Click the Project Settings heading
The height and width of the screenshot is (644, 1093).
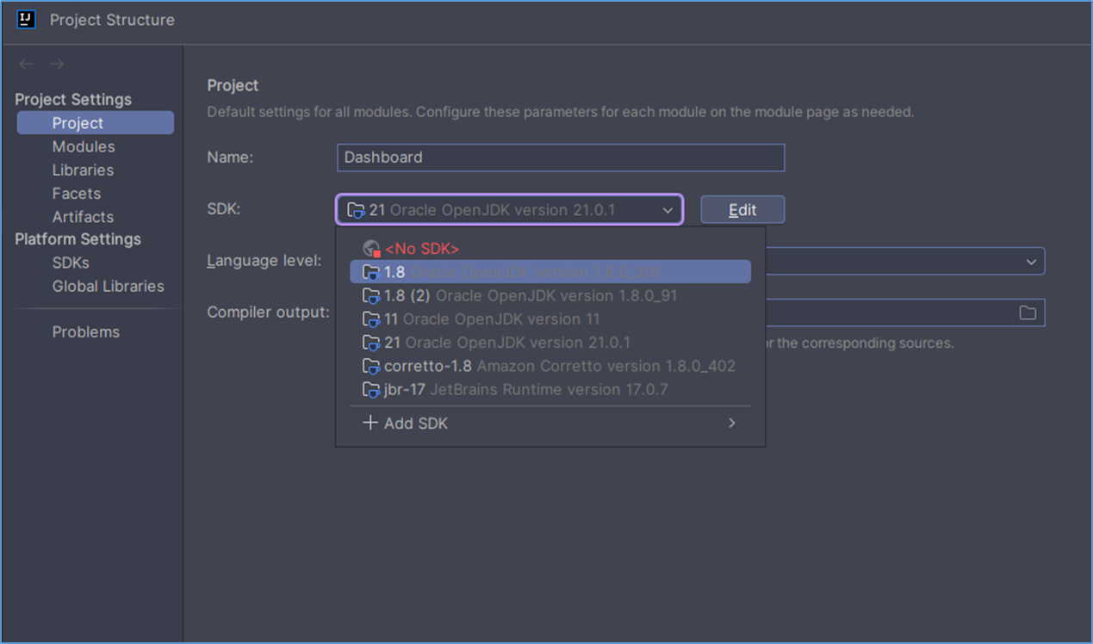pos(73,100)
